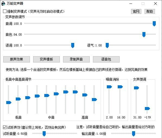
Task: Uncheck the 试听声效 checkbox
Action: click(x=5, y=127)
